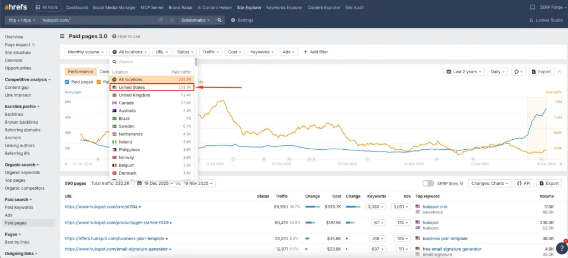568x258 pixels.
Task: Click the ahrefs logo
Action: (x=15, y=7)
